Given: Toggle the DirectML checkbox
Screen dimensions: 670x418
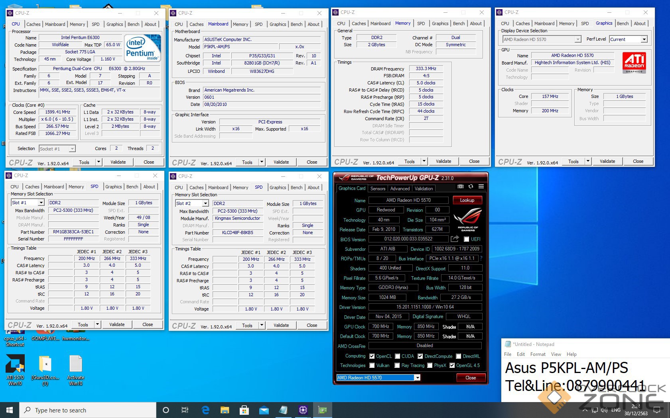Looking at the screenshot, I should (x=459, y=356).
